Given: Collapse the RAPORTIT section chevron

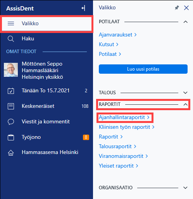Looking at the screenshot, I should (x=186, y=104).
